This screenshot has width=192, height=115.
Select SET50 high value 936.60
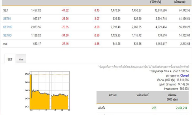[x=117, y=19]
